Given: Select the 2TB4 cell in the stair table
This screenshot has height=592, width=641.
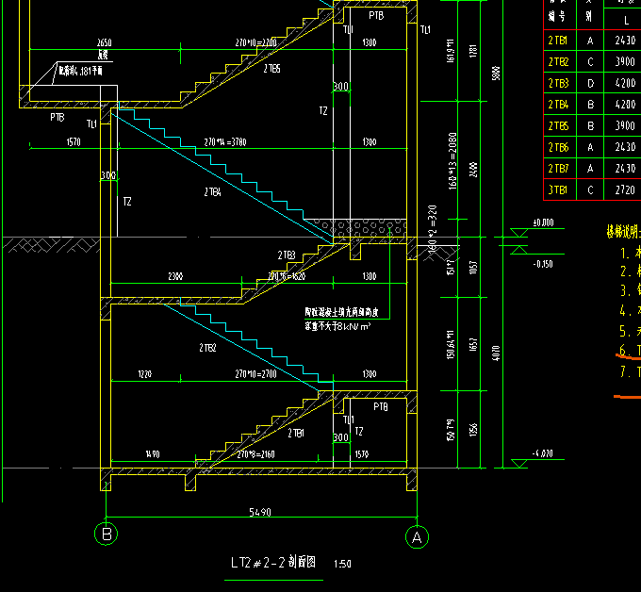Looking at the screenshot, I should point(558,105).
